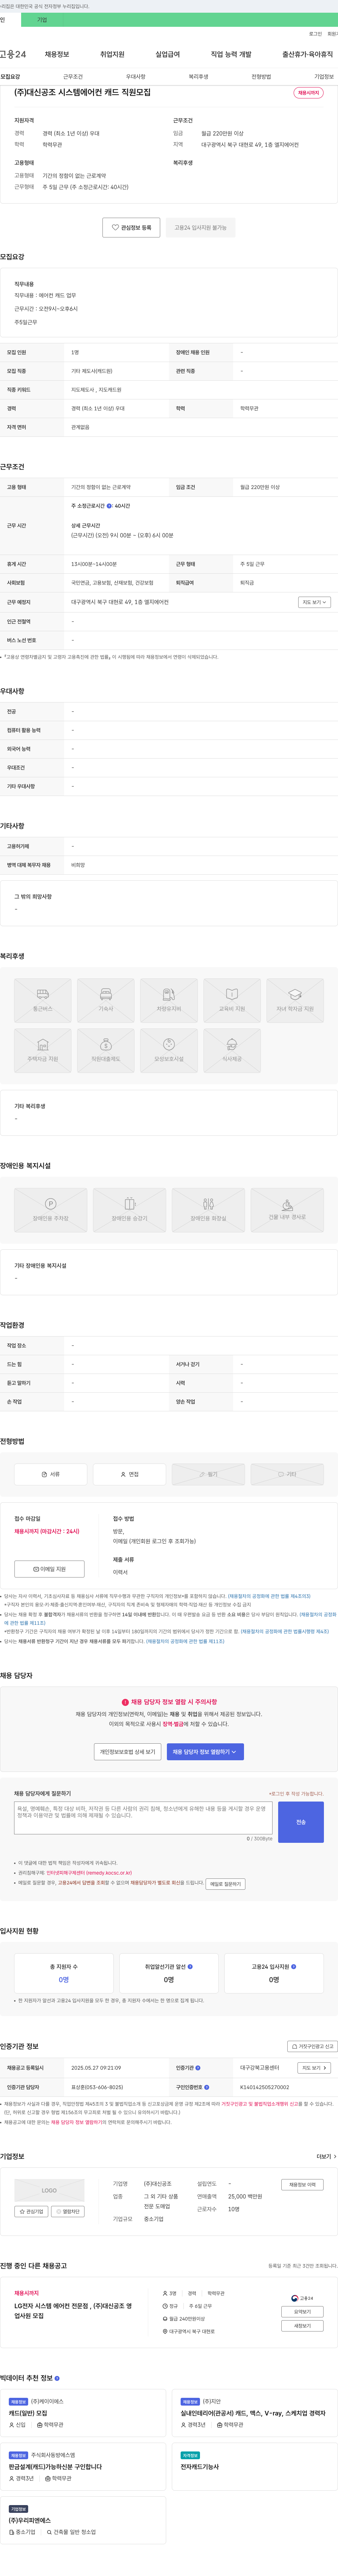This screenshot has height=2576, width=338.
Task: Click the 면접 selection-step box
Action: [130, 1474]
